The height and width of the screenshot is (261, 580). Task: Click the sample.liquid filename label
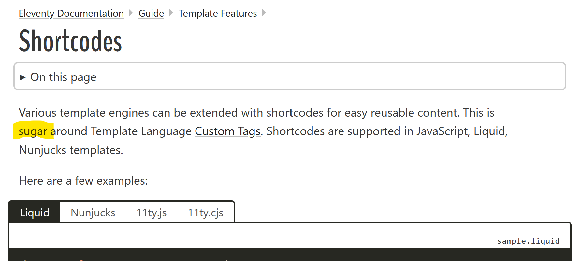(x=528, y=241)
